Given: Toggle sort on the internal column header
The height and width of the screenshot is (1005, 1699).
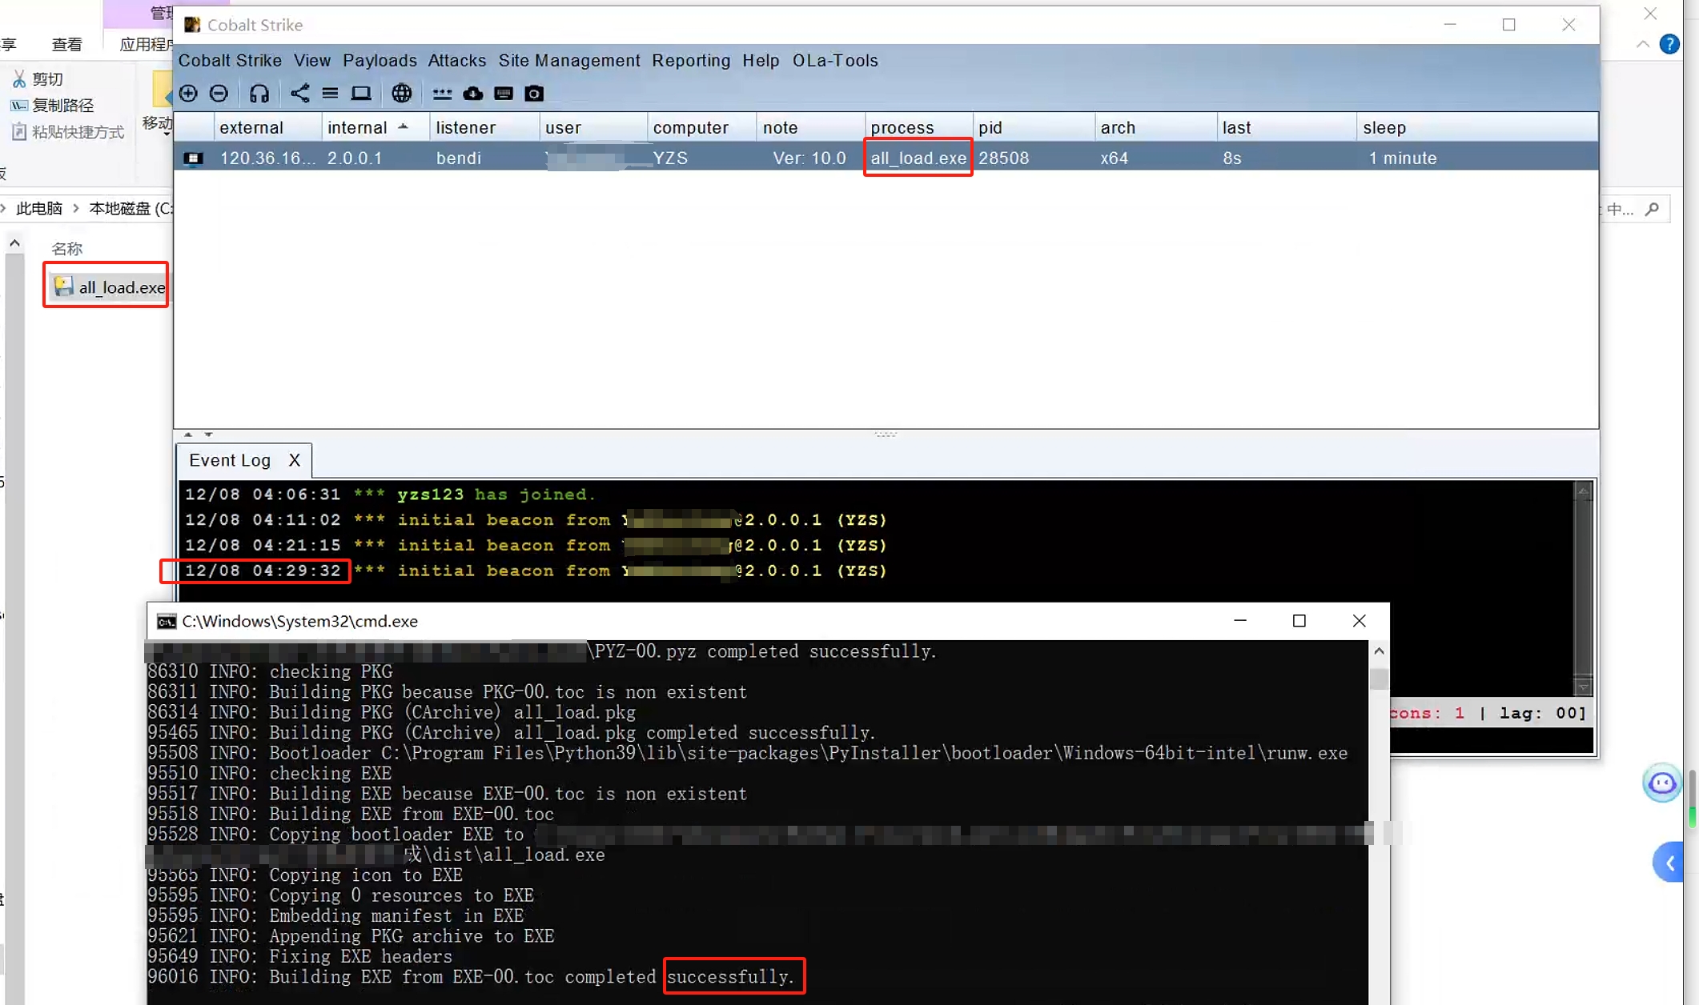Looking at the screenshot, I should [375, 127].
